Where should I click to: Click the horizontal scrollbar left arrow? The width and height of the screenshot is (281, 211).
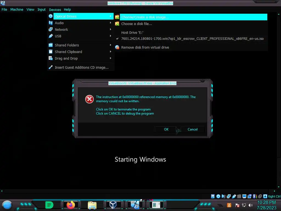point(2,191)
